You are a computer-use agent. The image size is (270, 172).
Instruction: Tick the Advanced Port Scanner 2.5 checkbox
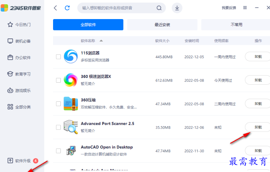point(58,127)
